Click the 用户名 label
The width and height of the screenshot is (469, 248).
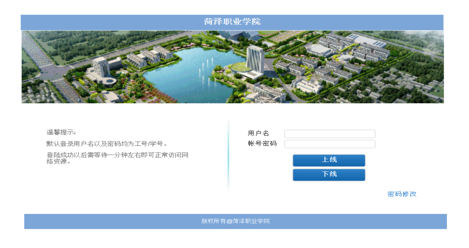point(259,134)
